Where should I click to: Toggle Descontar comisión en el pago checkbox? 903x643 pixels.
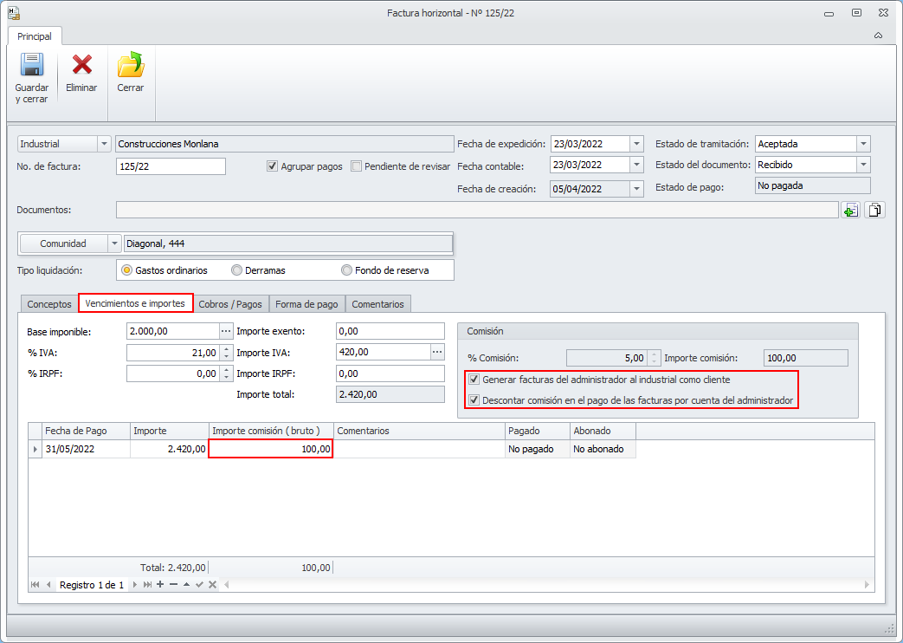tap(474, 399)
